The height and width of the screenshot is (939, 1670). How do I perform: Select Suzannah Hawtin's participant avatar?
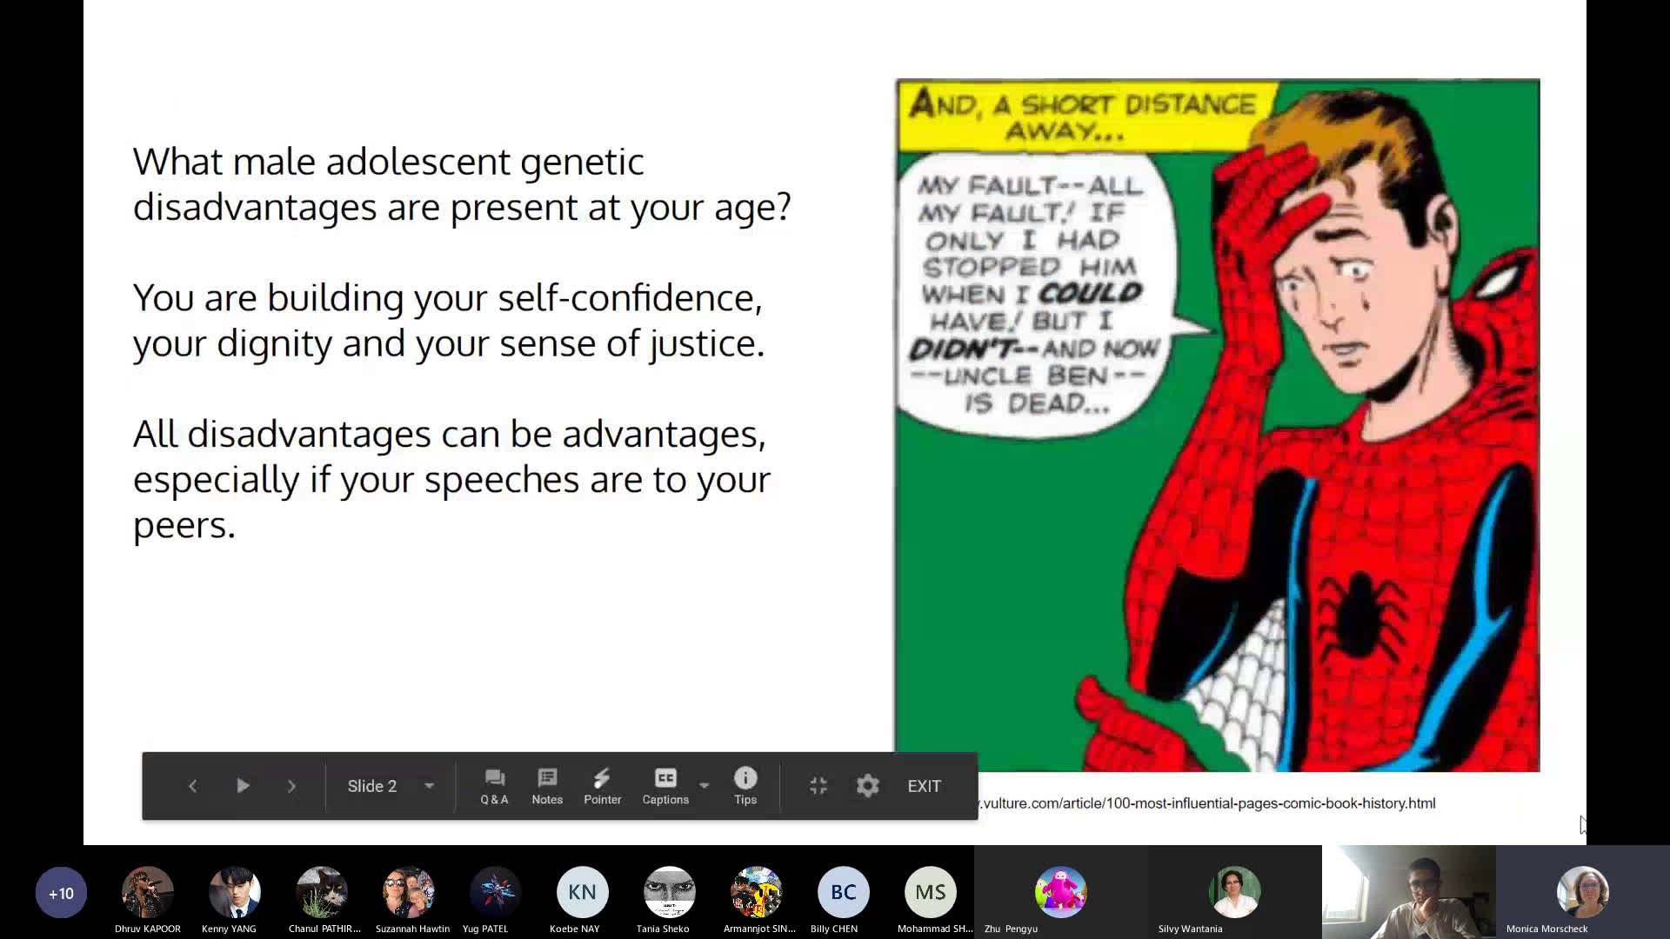[409, 893]
